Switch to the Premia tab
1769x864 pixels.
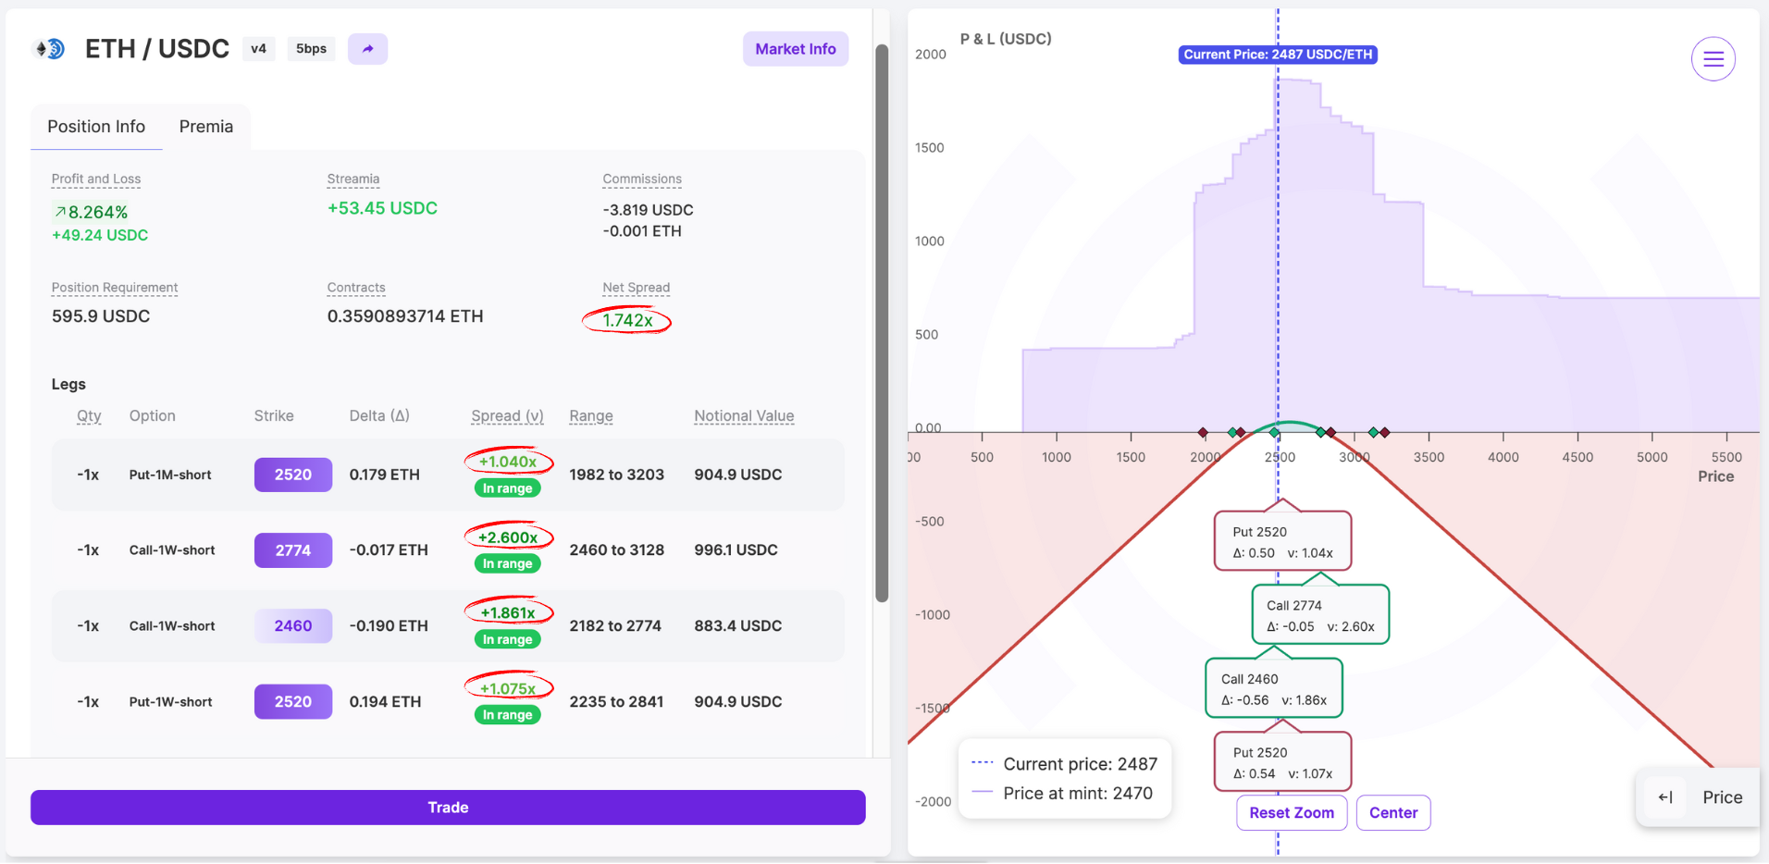[206, 127]
